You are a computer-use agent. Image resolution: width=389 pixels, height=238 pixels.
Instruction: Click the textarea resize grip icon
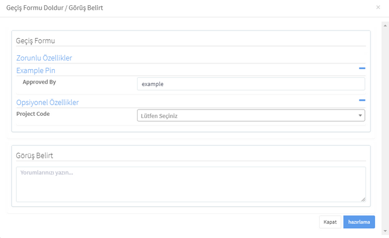[363, 199]
